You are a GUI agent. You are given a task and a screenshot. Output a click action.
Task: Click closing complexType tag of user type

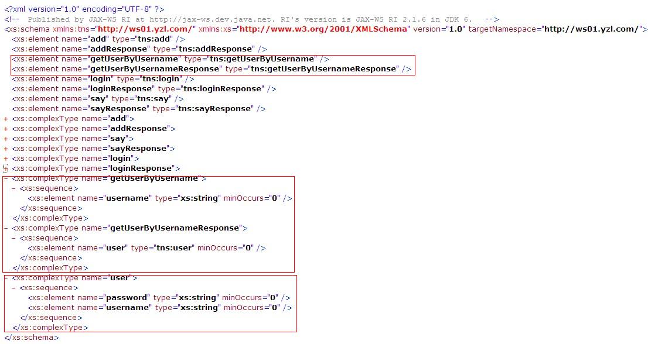click(50, 328)
